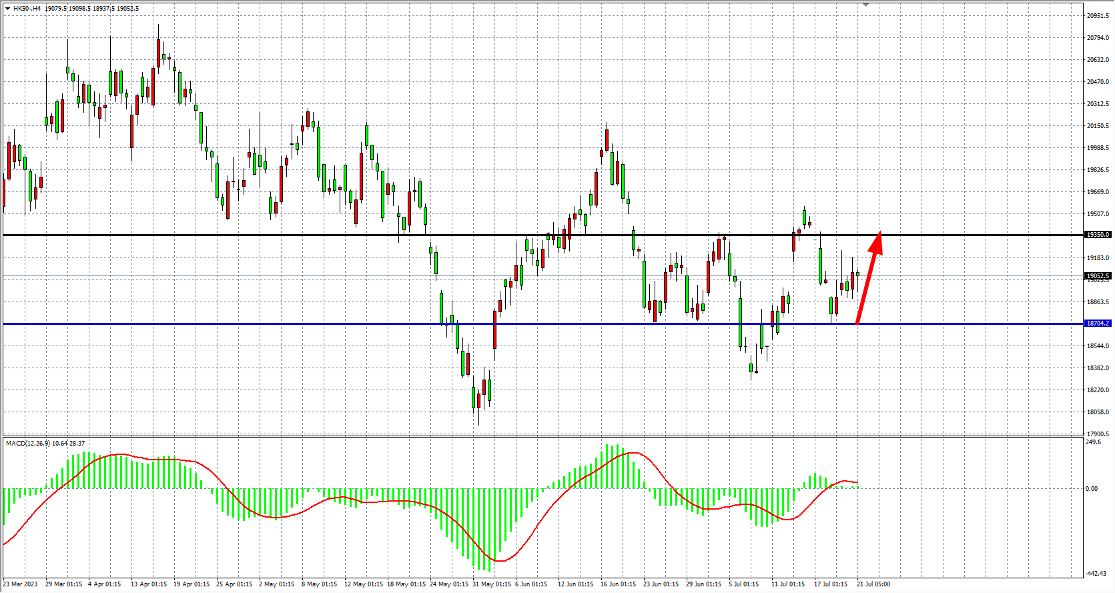The height and width of the screenshot is (593, 1115).
Task: Click the 20951.5 price scale label
Action: pos(1098,15)
